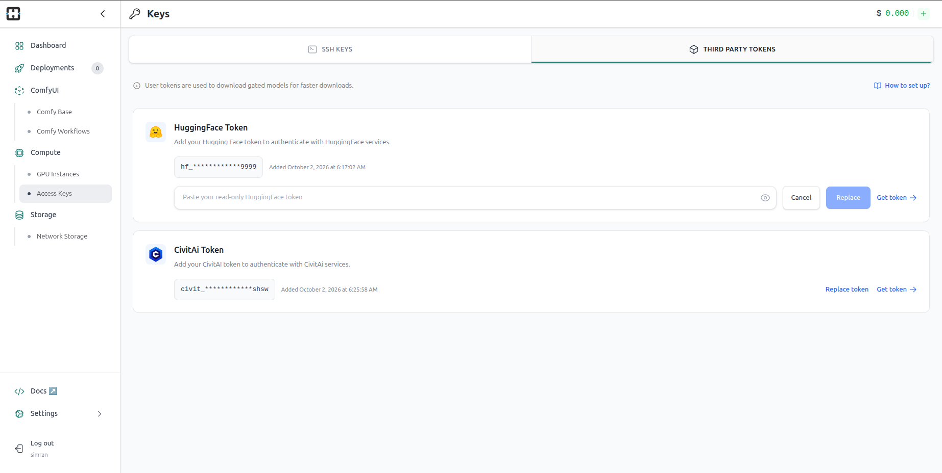The width and height of the screenshot is (942, 473).
Task: Click the Deployments count badge
Action: click(x=98, y=68)
